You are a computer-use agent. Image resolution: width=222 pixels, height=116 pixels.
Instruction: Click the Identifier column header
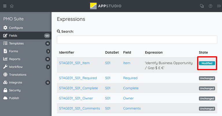[66, 52]
